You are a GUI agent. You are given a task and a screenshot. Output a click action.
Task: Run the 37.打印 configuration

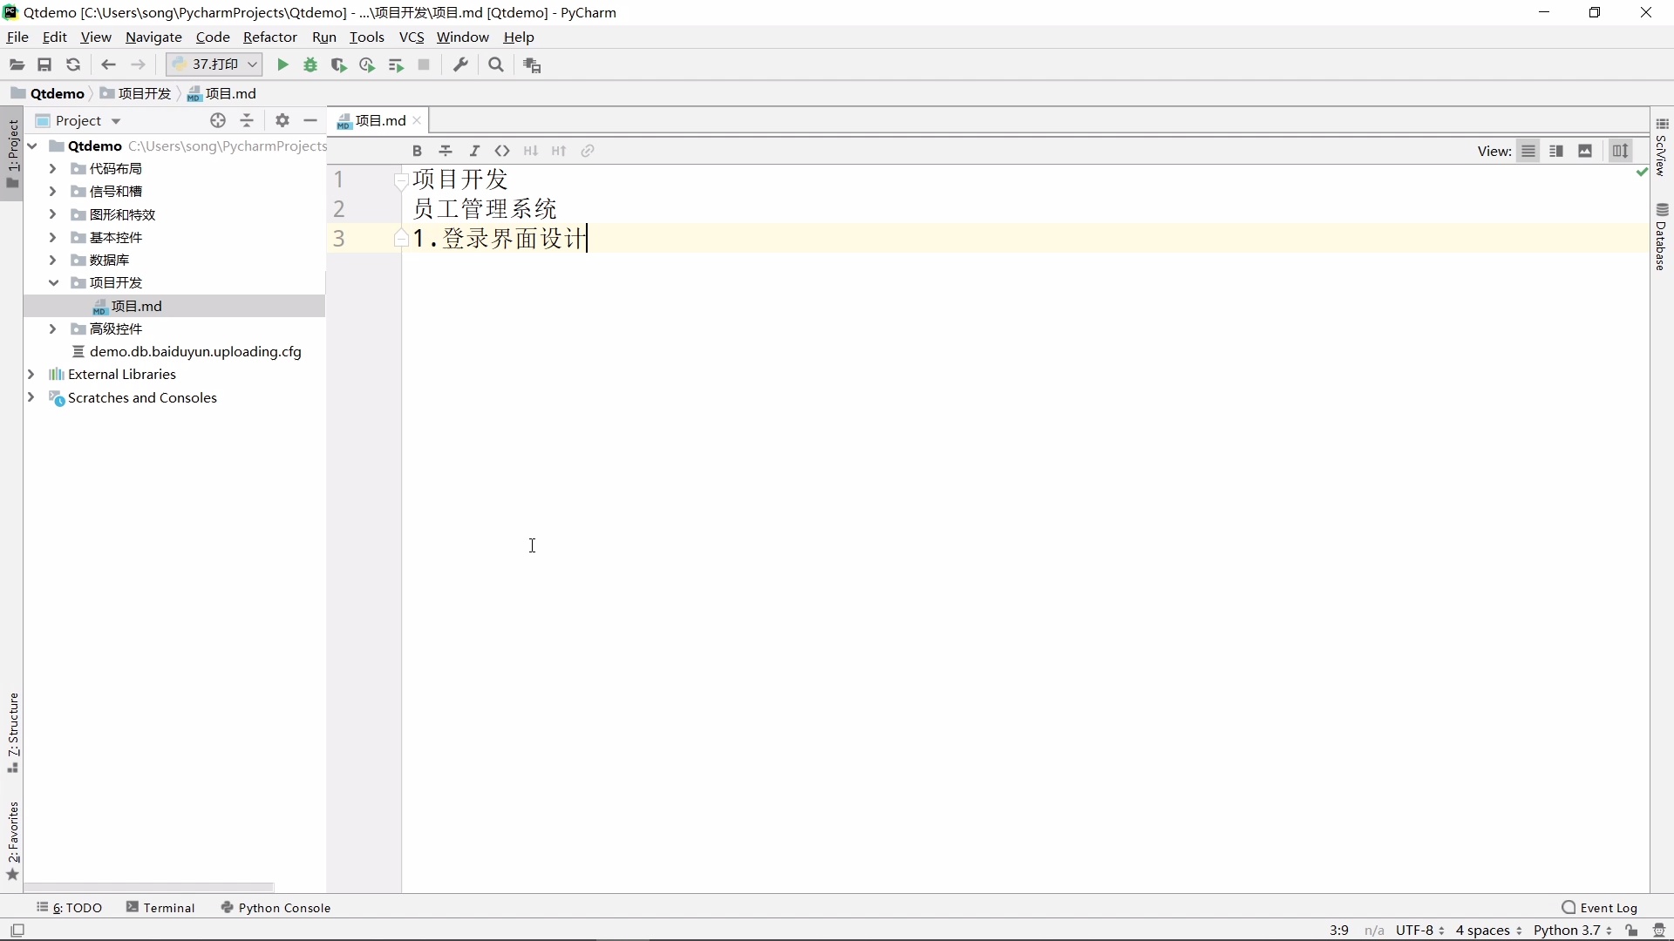click(x=282, y=64)
